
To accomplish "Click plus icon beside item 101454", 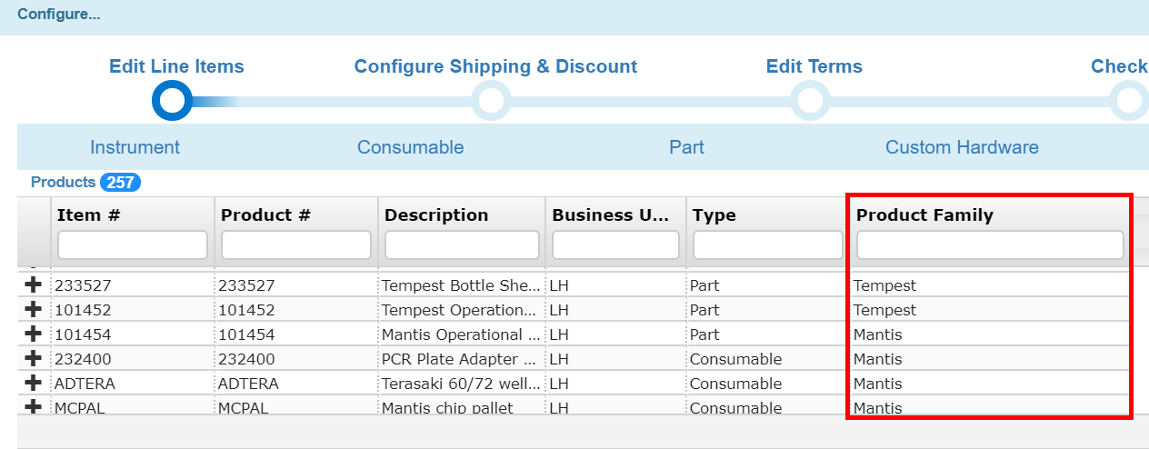I will [x=34, y=334].
